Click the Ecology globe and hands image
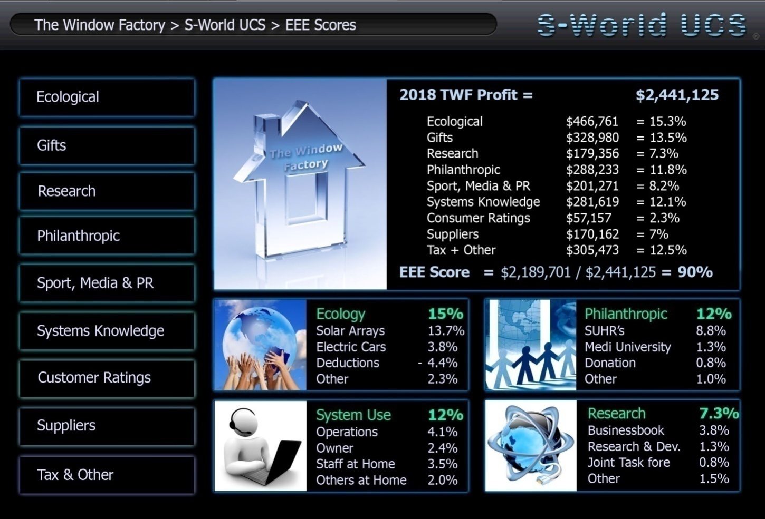The height and width of the screenshot is (519, 765). (x=260, y=345)
